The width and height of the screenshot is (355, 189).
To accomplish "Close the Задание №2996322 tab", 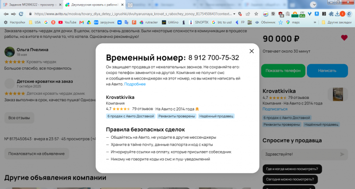I will [x=60, y=5].
